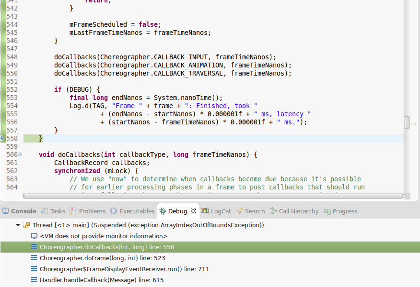Click the LogCat android icon
This screenshot has height=287, width=420.
(205, 211)
